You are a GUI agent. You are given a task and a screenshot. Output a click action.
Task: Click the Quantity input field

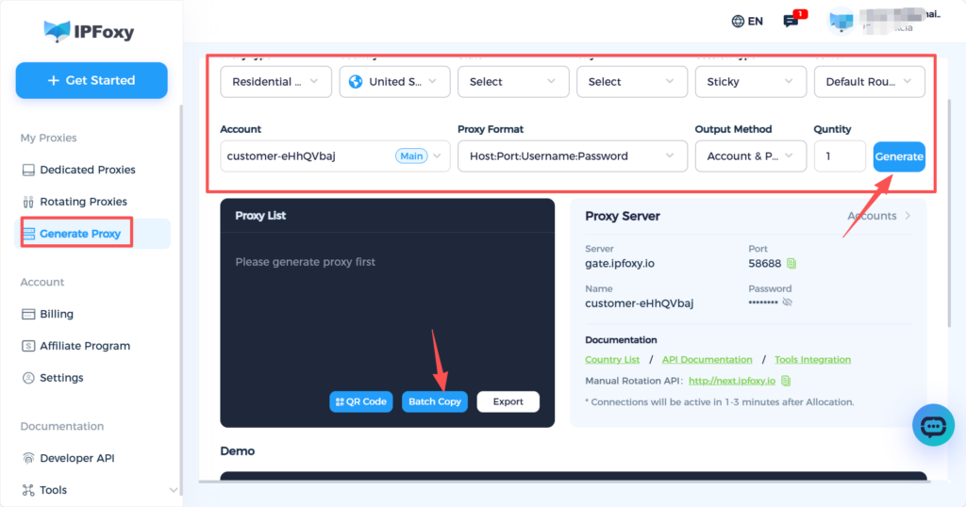point(839,156)
